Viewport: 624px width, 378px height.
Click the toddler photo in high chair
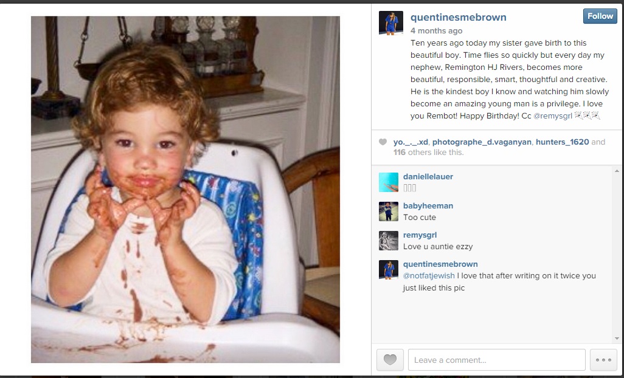coord(185,190)
